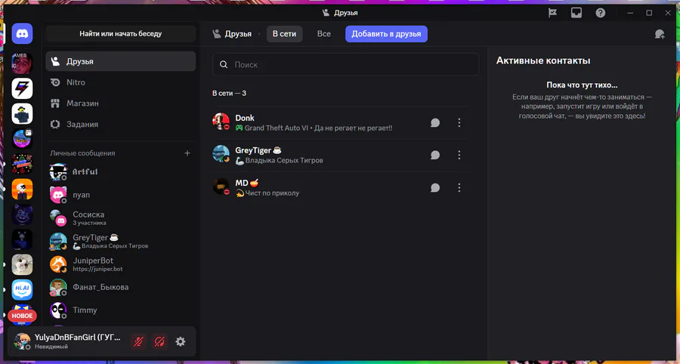
Task: Open Магазин in the sidebar
Action: click(121, 103)
